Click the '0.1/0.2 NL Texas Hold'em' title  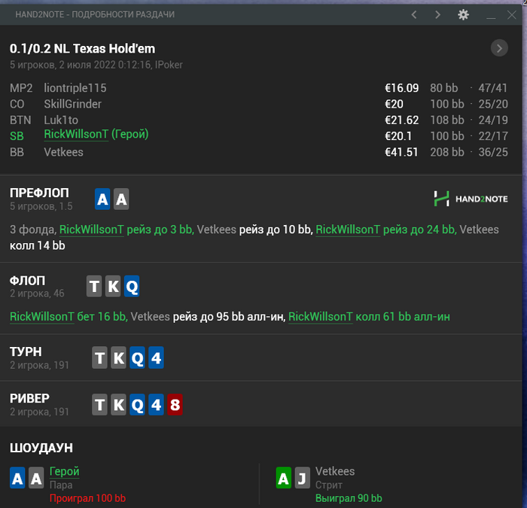tap(82, 49)
